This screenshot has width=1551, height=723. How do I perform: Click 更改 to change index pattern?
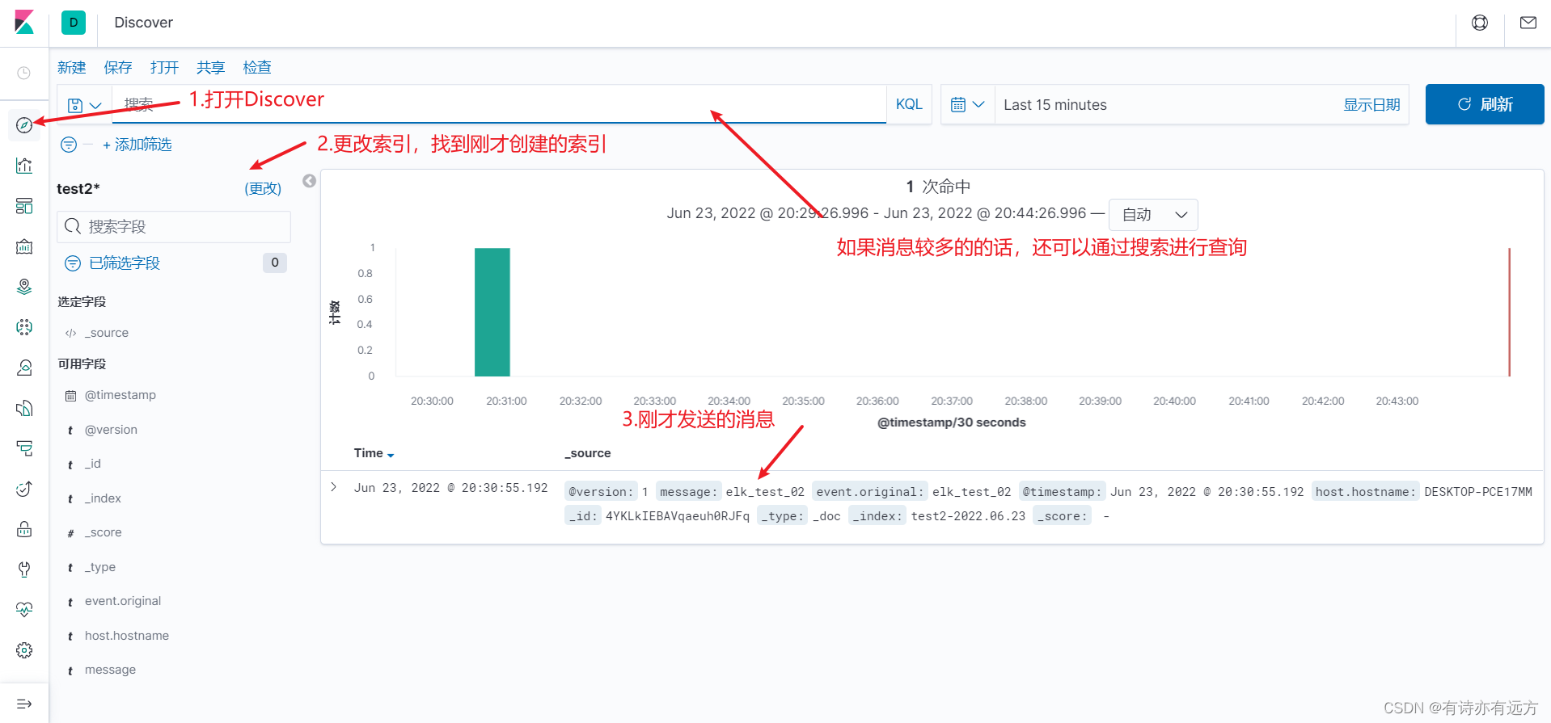(x=263, y=189)
